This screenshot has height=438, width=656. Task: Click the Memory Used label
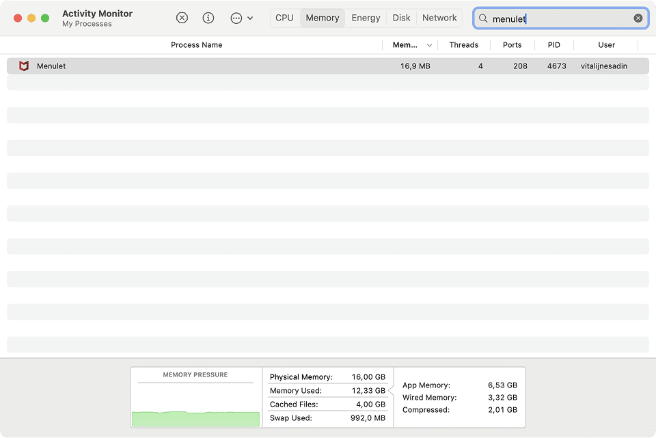pos(296,391)
